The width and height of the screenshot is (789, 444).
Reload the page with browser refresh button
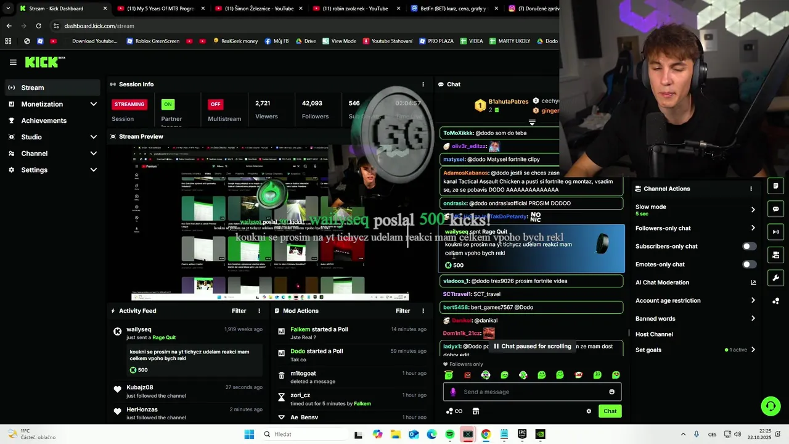[x=38, y=26]
